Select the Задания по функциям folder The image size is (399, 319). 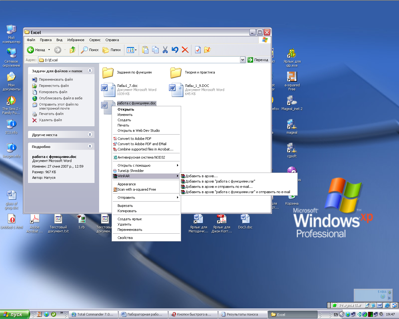point(108,72)
